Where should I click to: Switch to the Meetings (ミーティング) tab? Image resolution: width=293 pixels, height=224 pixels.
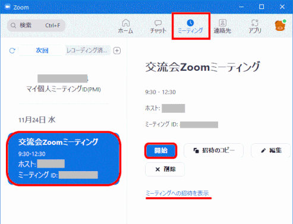[x=190, y=26]
